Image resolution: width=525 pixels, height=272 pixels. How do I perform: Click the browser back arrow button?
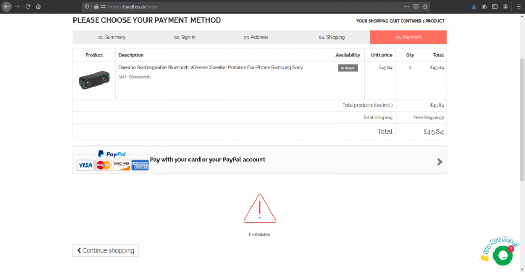click(7, 7)
